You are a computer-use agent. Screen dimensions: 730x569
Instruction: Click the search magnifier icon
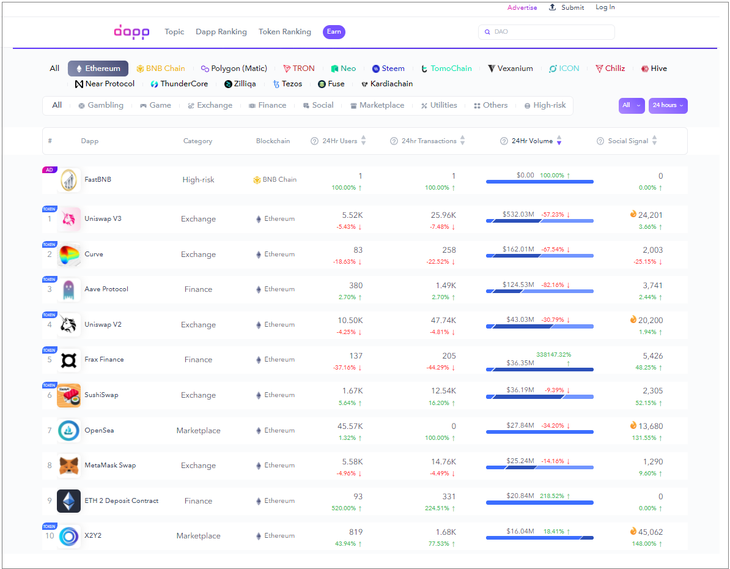coord(487,32)
